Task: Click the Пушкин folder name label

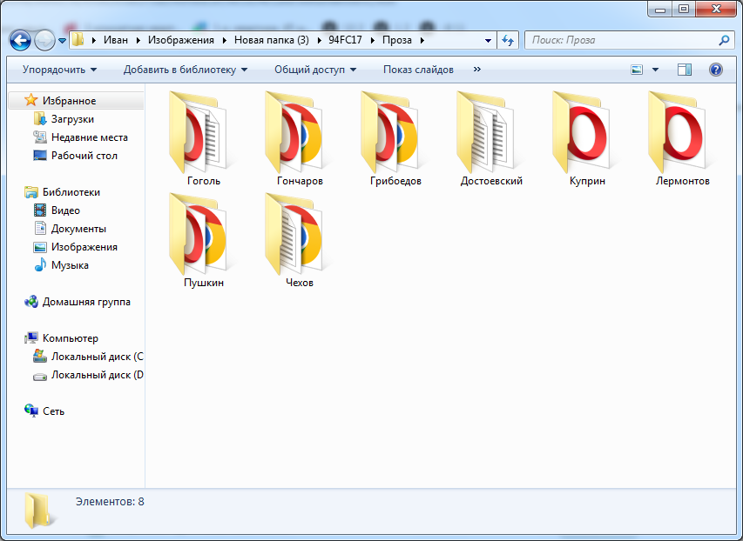Action: (x=204, y=283)
